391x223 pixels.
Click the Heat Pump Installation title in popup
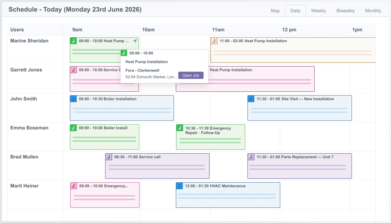tap(146, 62)
